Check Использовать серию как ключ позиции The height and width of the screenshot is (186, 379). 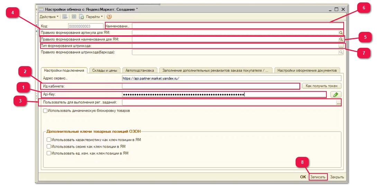[x=49, y=146]
